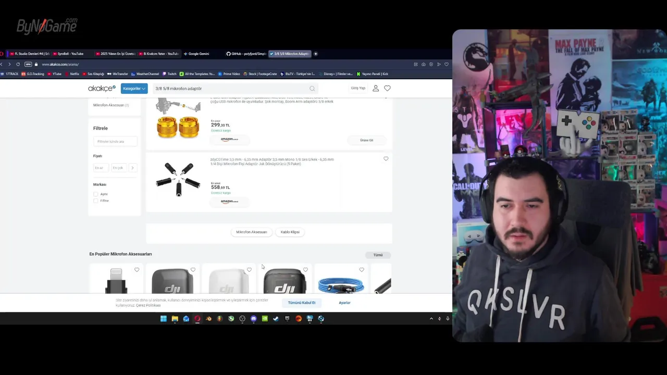667x375 pixels.
Task: Click Ürüne Git button
Action: pyautogui.click(x=367, y=140)
